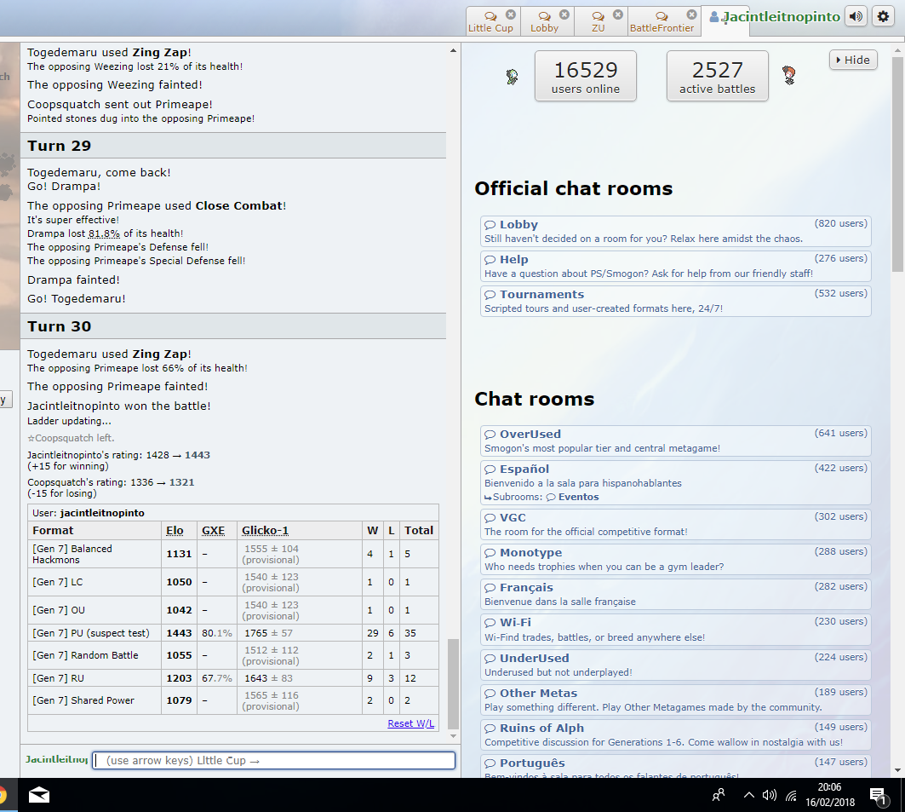Show hidden system tray icons
This screenshot has width=905, height=812.
(x=748, y=795)
